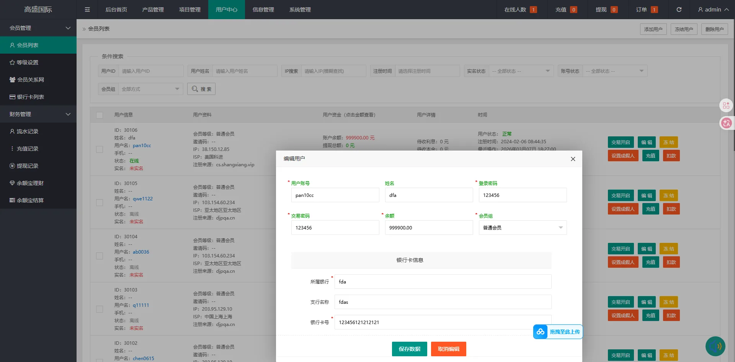Switch to the 产品管理 menu tab

[x=153, y=9]
